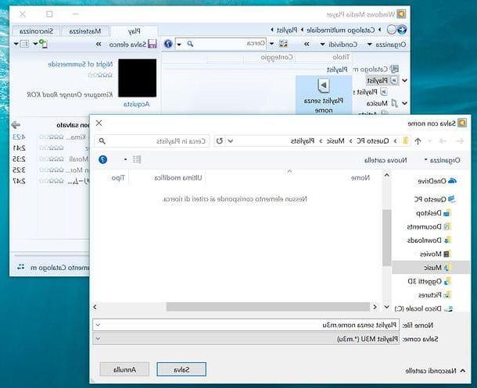Click Catalogo multimediale in the breadcrumb
The image size is (477, 388).
pyautogui.click(x=340, y=30)
